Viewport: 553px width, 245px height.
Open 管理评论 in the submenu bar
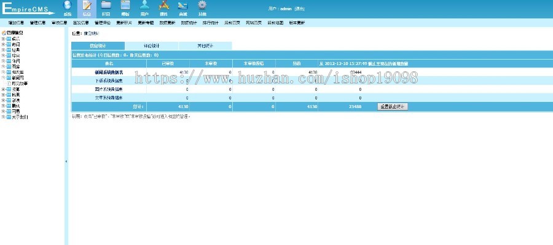(102, 23)
